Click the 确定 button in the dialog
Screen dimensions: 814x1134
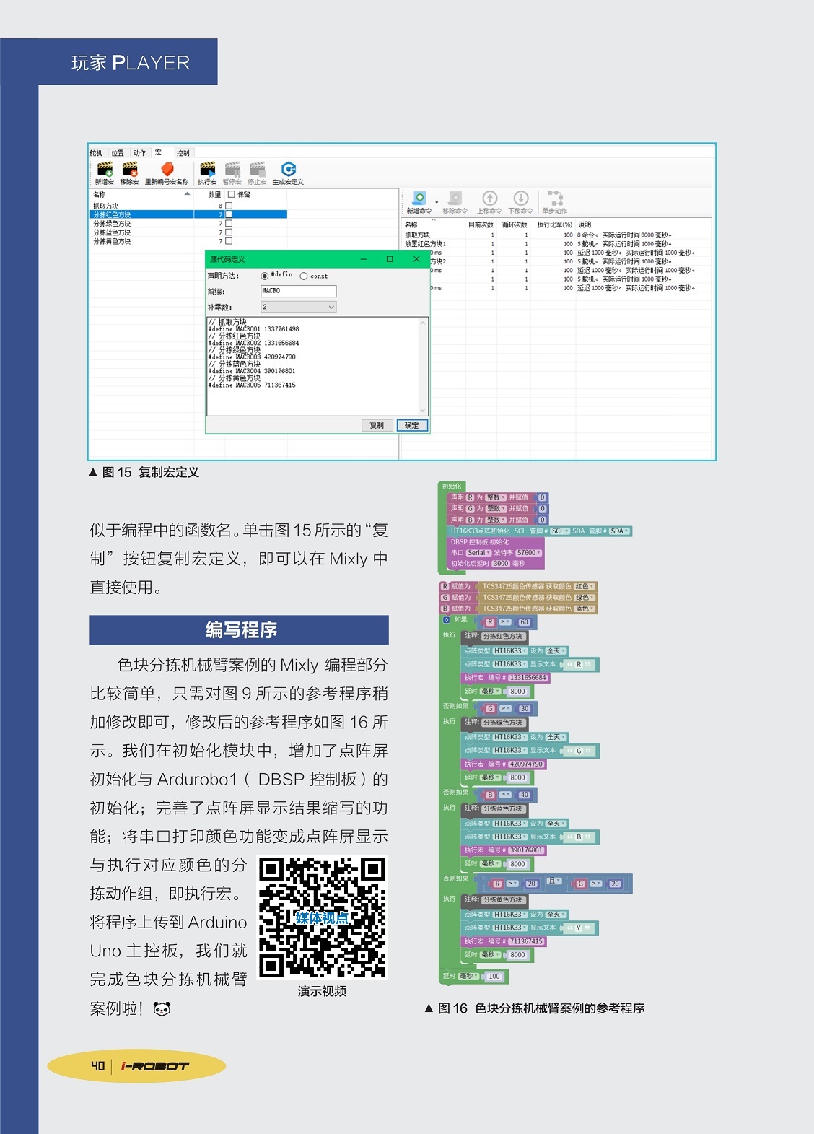tap(412, 425)
